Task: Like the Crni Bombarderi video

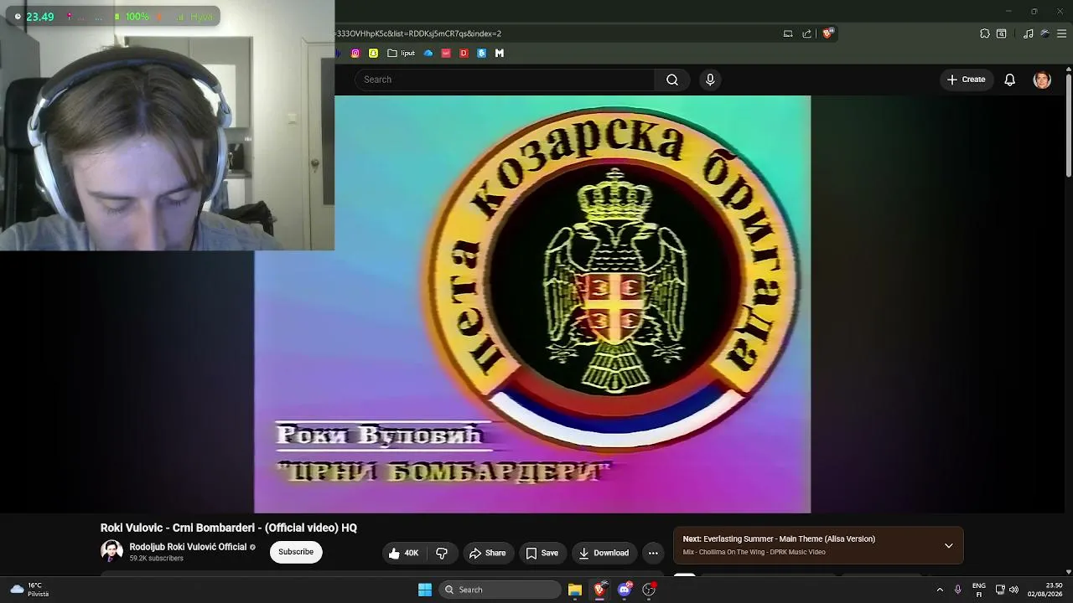Action: tap(403, 553)
